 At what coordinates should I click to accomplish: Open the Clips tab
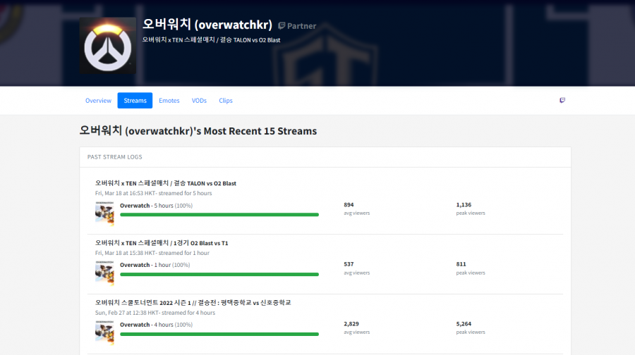click(x=226, y=101)
